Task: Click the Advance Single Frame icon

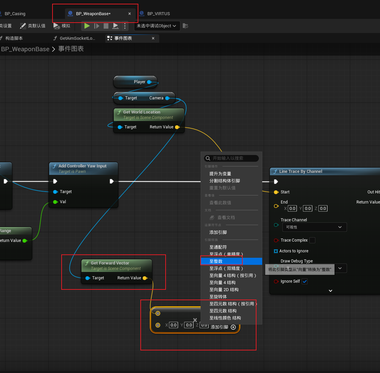Action: 97,26
